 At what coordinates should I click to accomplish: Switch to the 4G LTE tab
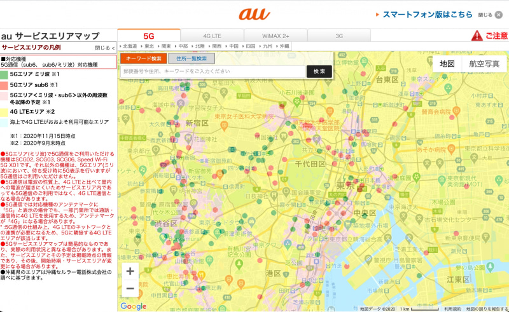[212, 36]
